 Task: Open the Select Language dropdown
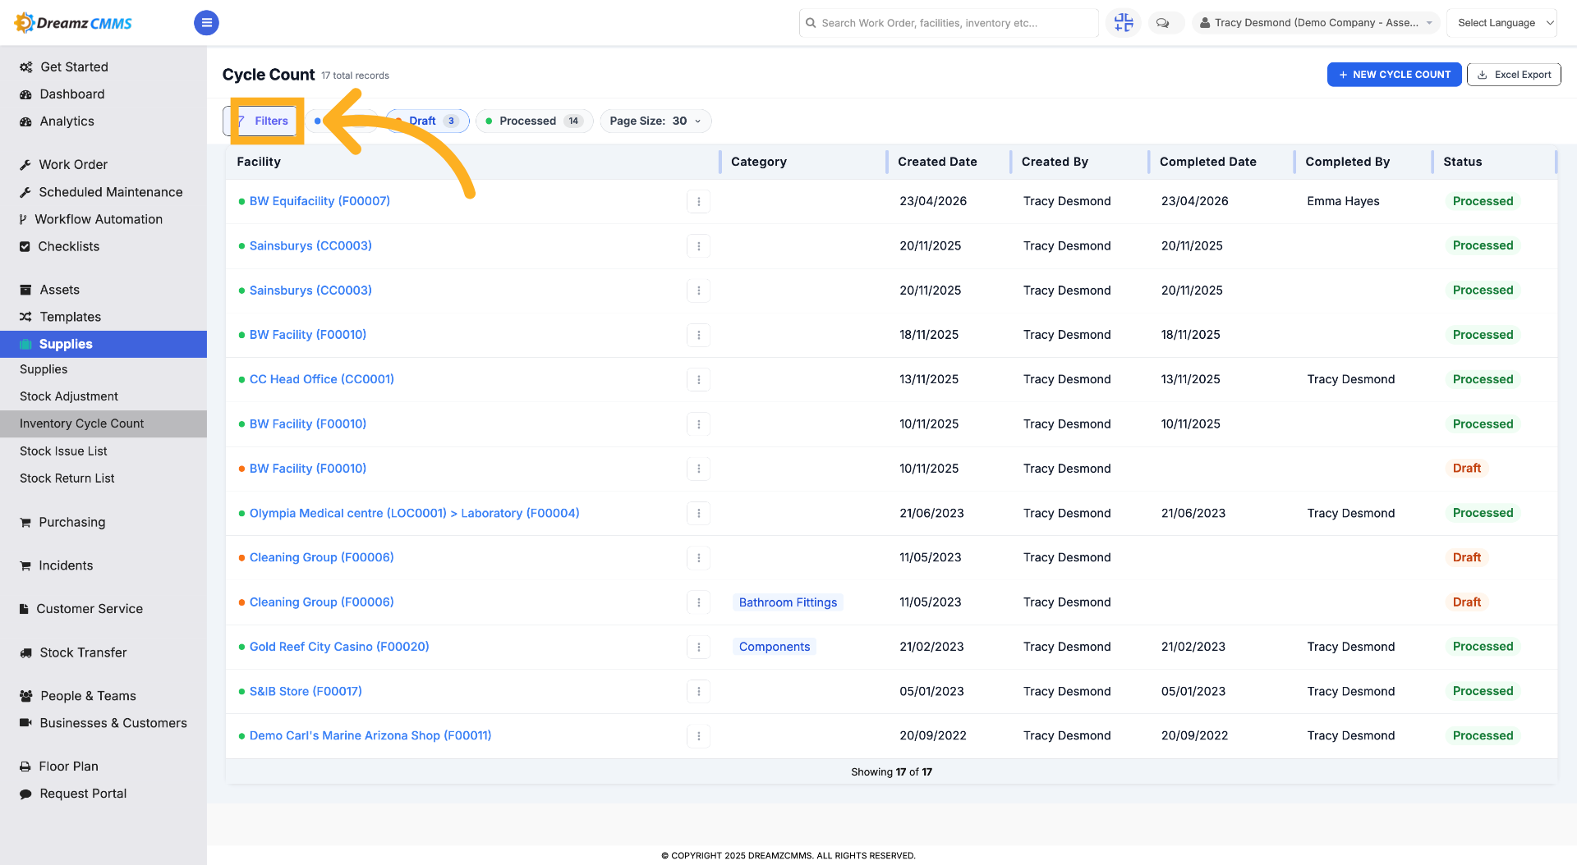(1502, 23)
